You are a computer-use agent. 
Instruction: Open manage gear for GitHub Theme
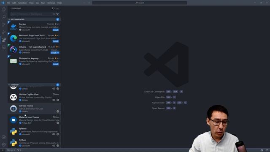pos(58,111)
